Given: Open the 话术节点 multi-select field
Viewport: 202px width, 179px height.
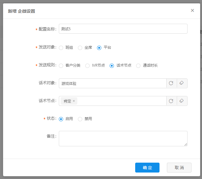Looking at the screenshot, I should click(122, 101).
